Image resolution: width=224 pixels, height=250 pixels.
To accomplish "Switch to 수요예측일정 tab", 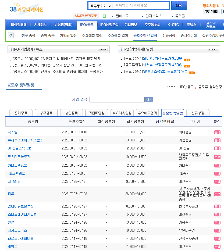I will pos(122,113).
